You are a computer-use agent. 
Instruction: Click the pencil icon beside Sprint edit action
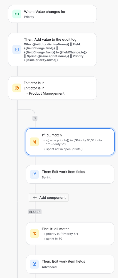click(x=35, y=174)
